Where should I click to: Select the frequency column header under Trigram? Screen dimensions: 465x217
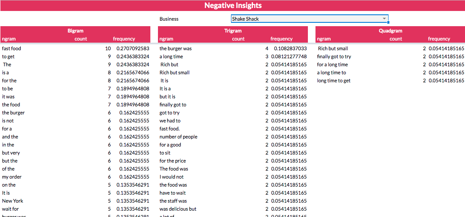(281, 39)
